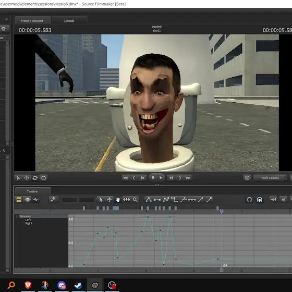Select the viewport screen manipulator tool
The width and height of the screenshot is (292, 292).
(44, 178)
